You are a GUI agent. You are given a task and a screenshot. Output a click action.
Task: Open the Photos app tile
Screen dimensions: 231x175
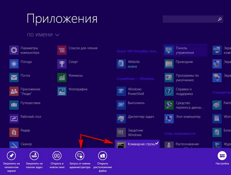62,91
